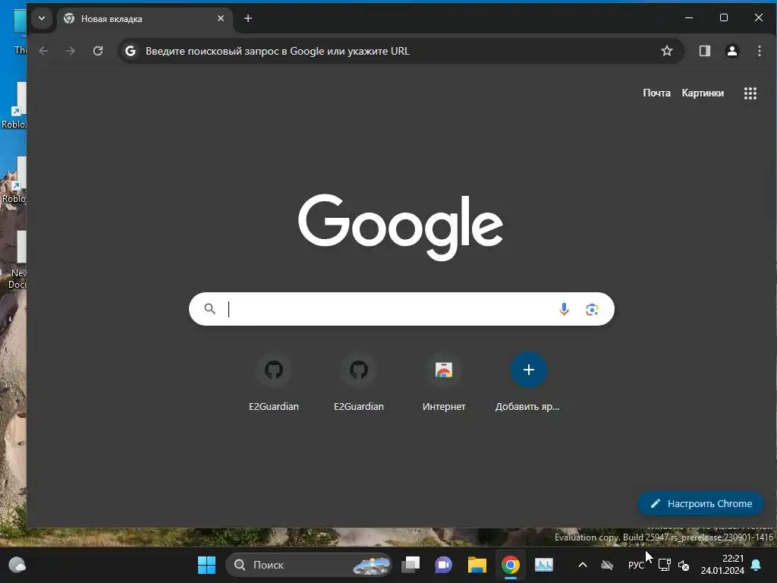Screen dimensions: 777x583
Task: Open the Почта link
Action: pos(656,93)
